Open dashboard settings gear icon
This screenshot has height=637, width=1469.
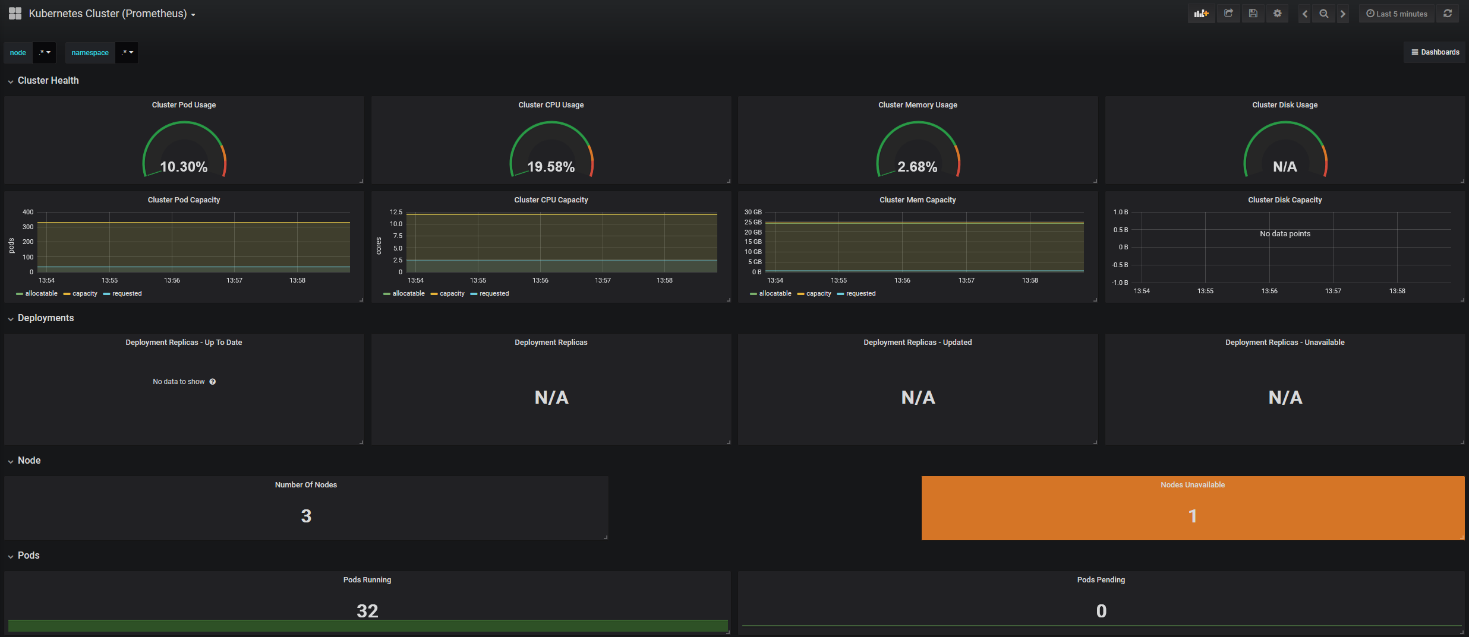1277,14
